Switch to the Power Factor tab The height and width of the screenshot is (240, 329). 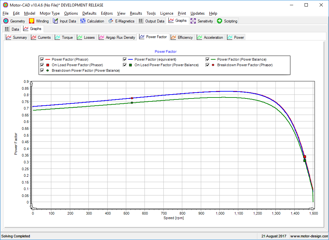pos(153,37)
